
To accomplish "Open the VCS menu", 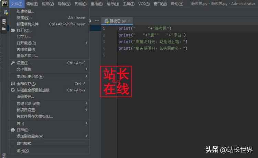I will click(x=144, y=4).
